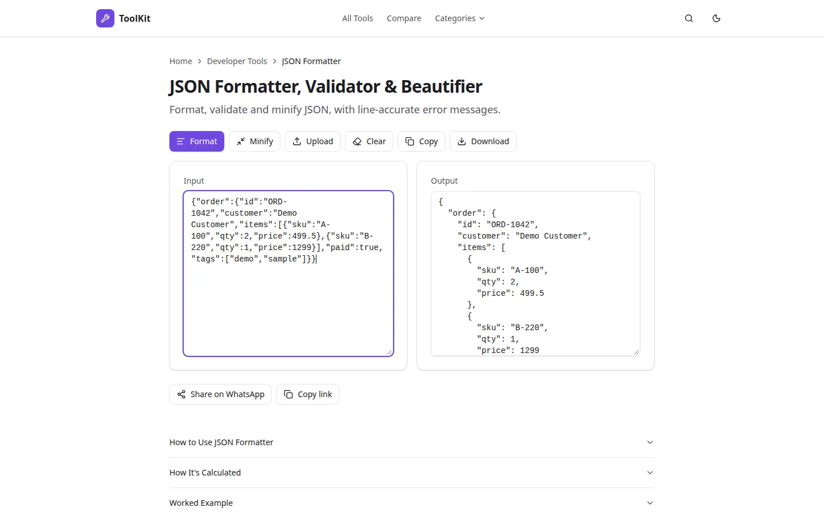Click the Download button
The image size is (824, 515).
pos(483,141)
